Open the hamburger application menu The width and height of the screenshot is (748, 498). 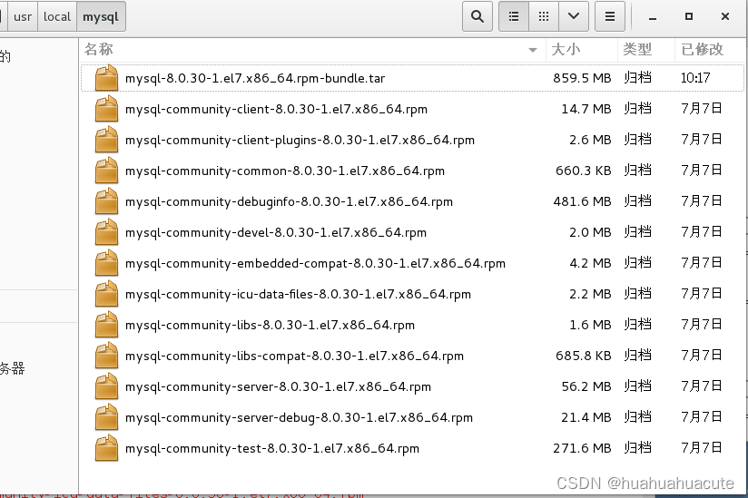click(610, 16)
